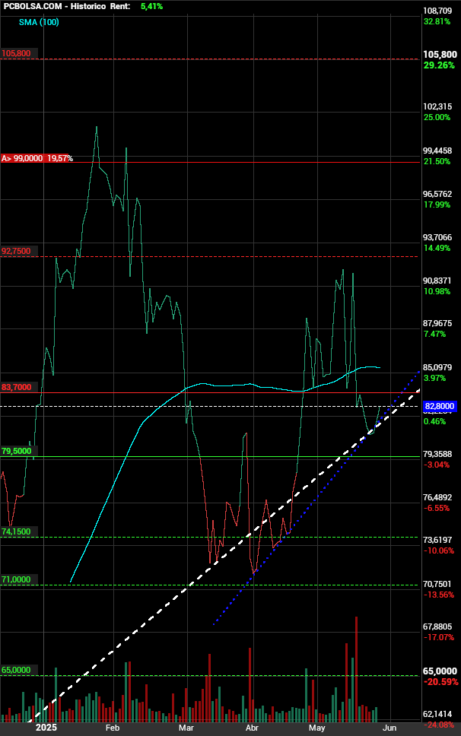Click the -10.06% axis percentage
Image resolution: width=461 pixels, height=736 pixels.
pos(439,550)
